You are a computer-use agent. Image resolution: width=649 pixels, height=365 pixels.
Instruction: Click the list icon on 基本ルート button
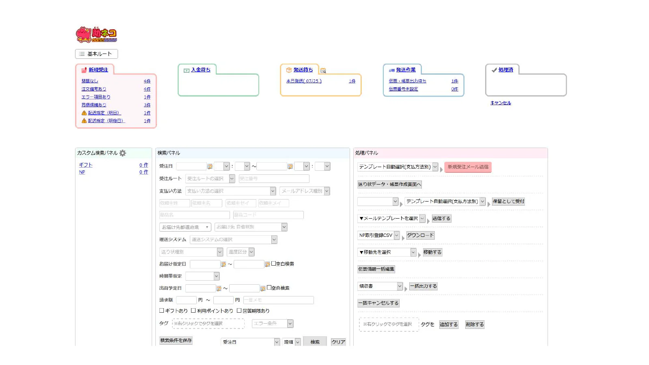click(x=82, y=54)
